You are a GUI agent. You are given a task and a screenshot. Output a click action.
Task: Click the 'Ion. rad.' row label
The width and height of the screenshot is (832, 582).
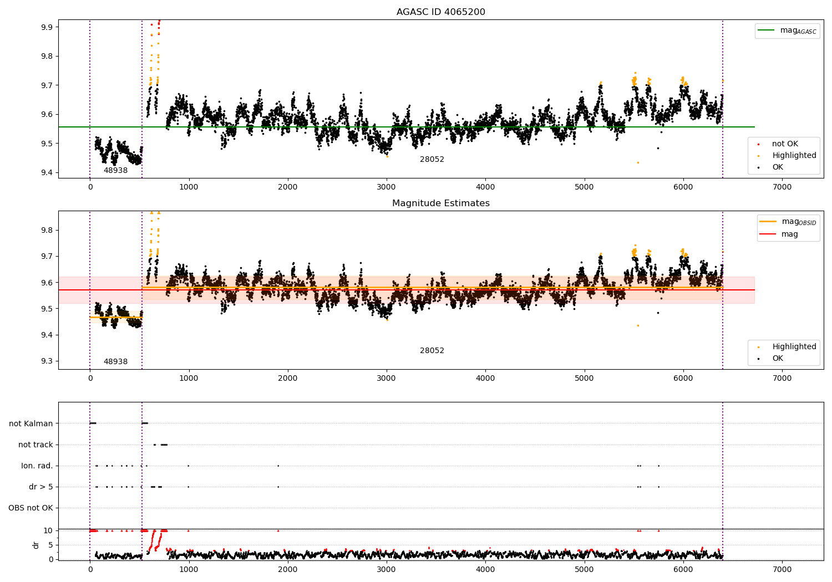point(37,466)
